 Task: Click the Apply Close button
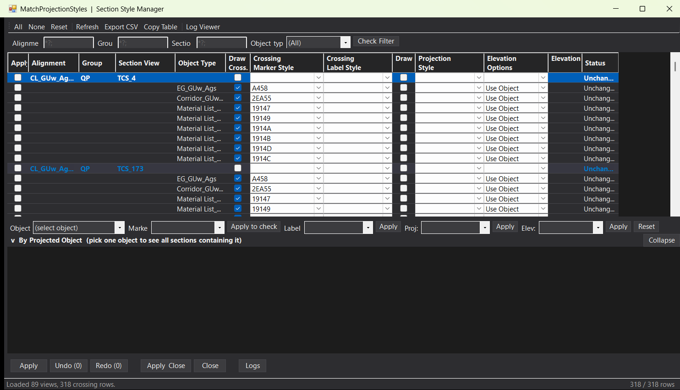166,366
